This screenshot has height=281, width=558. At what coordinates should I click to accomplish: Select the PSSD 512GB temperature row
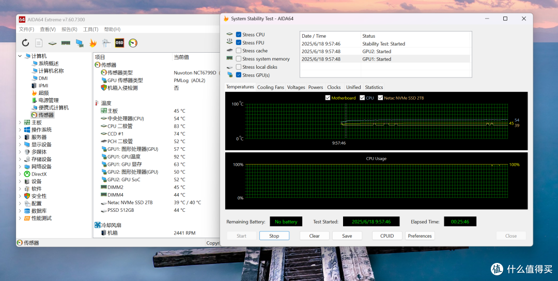click(x=157, y=210)
